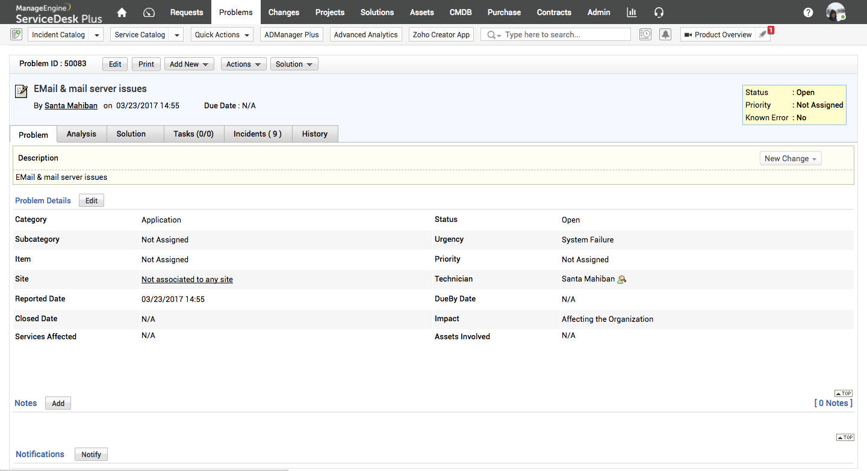Click the notifications bell icon

click(665, 35)
